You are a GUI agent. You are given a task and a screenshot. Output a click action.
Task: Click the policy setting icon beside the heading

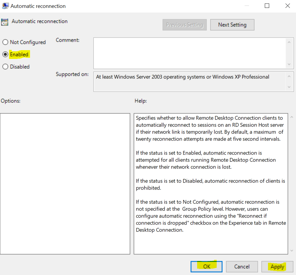4,22
